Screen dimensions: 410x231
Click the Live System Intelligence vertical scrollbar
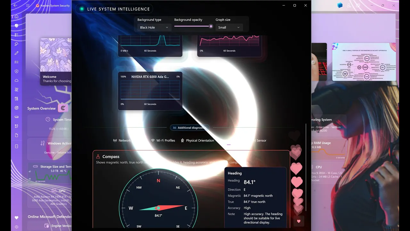point(306,167)
